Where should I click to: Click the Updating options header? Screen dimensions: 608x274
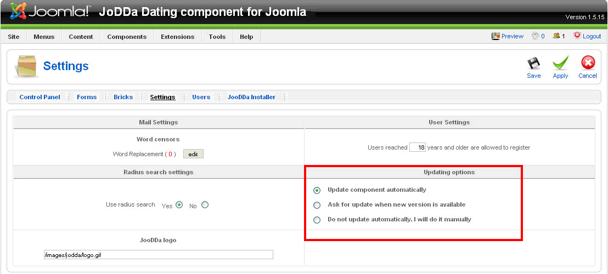pos(449,172)
